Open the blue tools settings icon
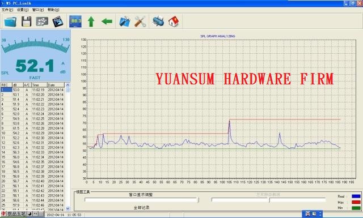Viewport: 363px width, 218px height. [x=125, y=22]
